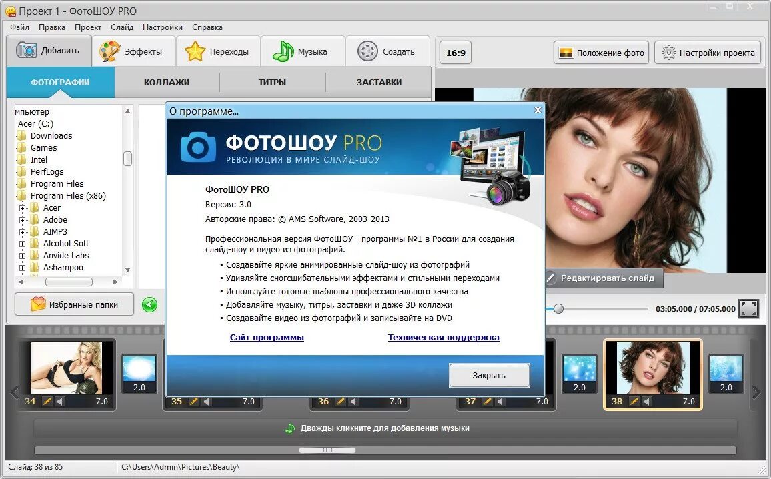Click the sound icon on slide 36
The image size is (771, 479).
(x=353, y=401)
